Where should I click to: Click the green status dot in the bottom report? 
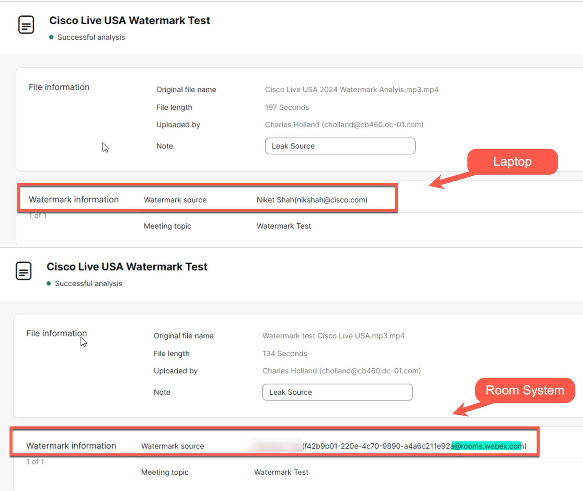(48, 283)
